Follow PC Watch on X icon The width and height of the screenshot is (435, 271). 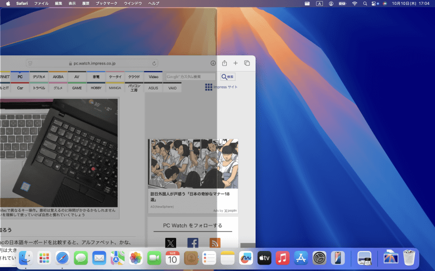[x=171, y=243]
